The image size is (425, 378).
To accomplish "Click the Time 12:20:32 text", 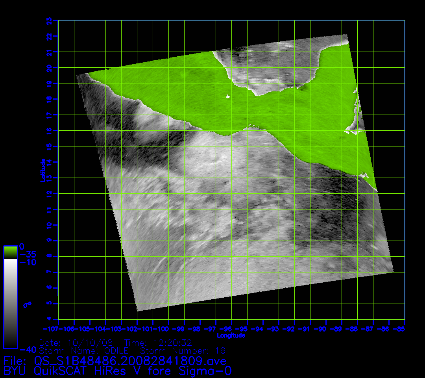I will [158, 343].
